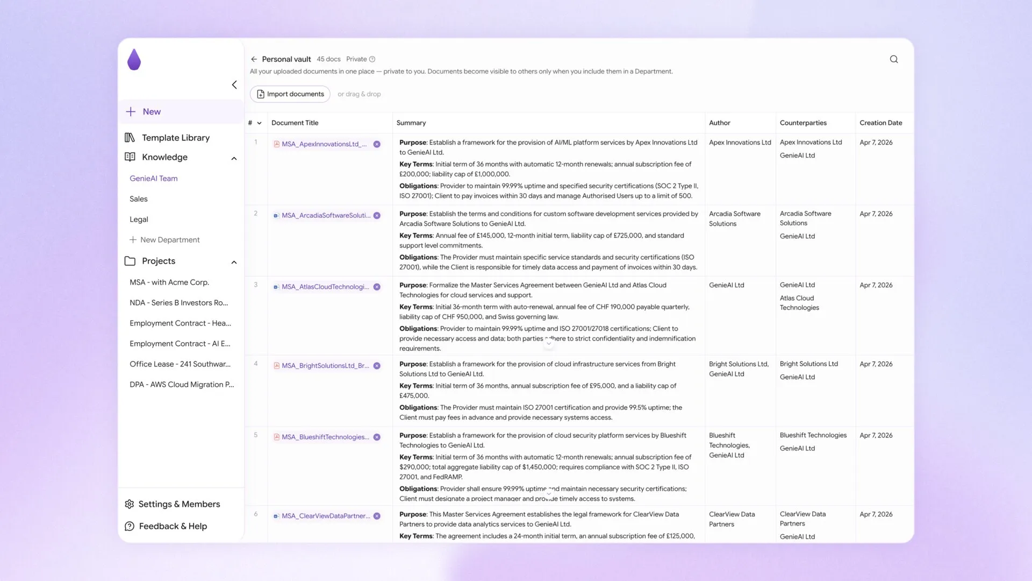Click the Document Title column header

[x=295, y=123]
